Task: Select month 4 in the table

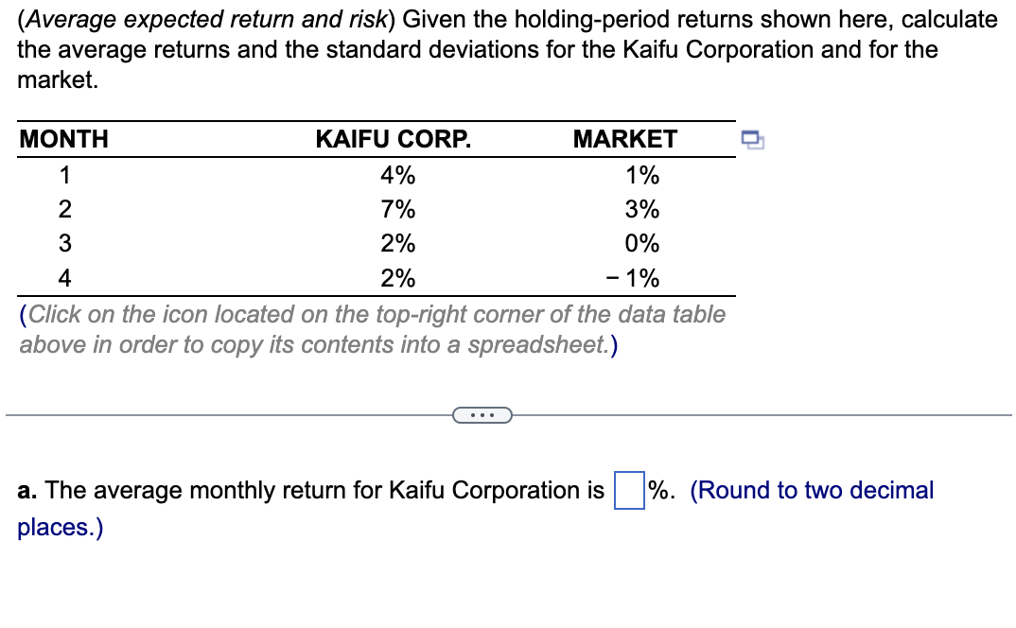Action: tap(63, 277)
